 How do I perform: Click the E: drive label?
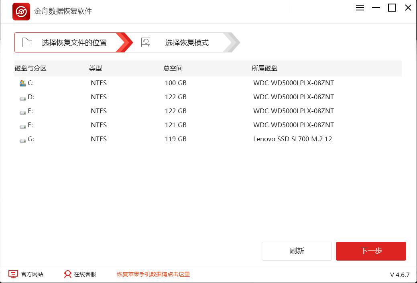pyautogui.click(x=31, y=111)
